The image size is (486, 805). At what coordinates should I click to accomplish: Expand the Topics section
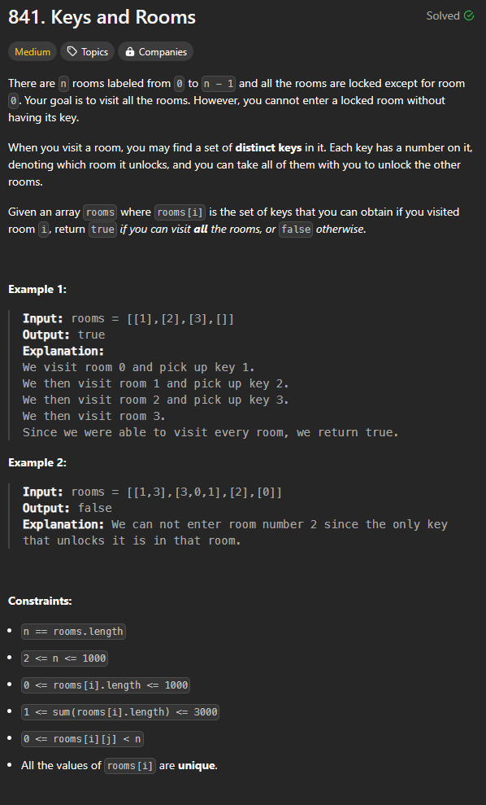(x=87, y=51)
